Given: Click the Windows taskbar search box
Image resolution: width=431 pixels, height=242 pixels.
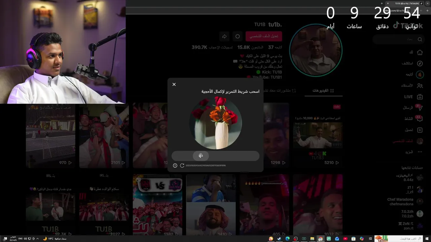Looking at the screenshot, I should pyautogui.click(x=399, y=239).
